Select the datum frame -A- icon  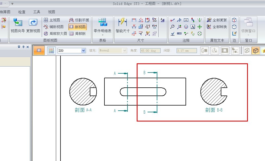click(186, 20)
